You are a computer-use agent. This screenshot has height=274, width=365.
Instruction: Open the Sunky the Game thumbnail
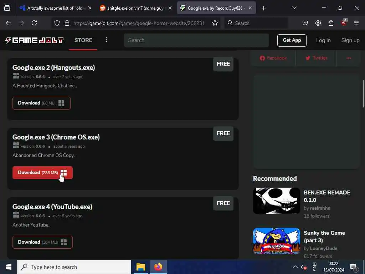tap(277, 241)
